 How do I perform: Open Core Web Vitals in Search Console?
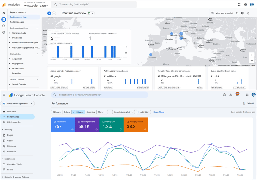point(14,164)
